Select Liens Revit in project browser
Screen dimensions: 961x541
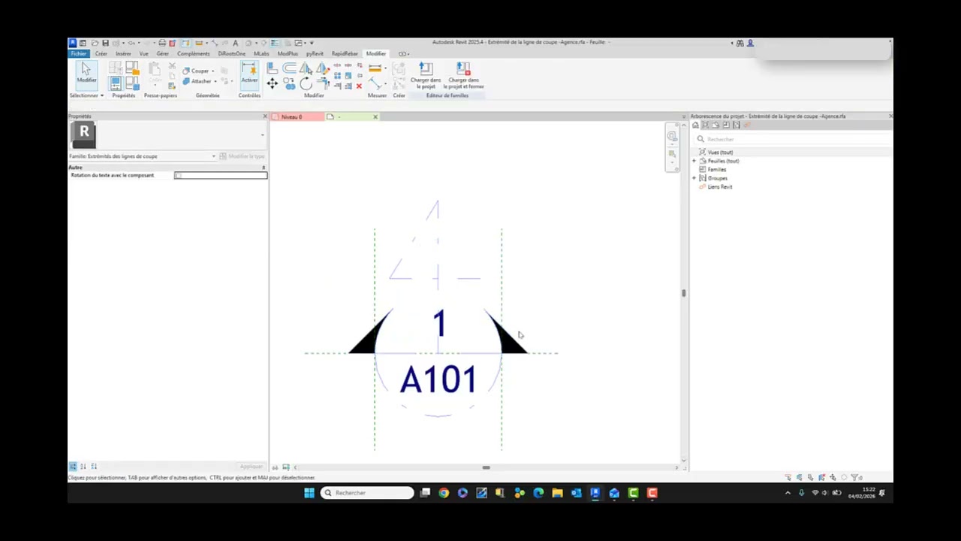(x=720, y=187)
